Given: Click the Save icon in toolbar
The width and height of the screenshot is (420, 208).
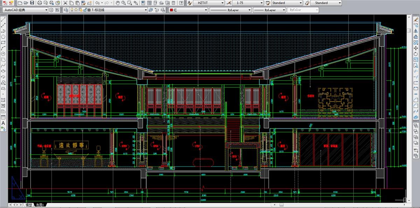Looking at the screenshot, I should 32,3.
